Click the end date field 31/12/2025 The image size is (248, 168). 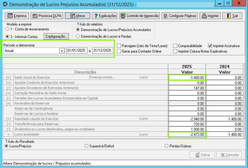[103, 50]
